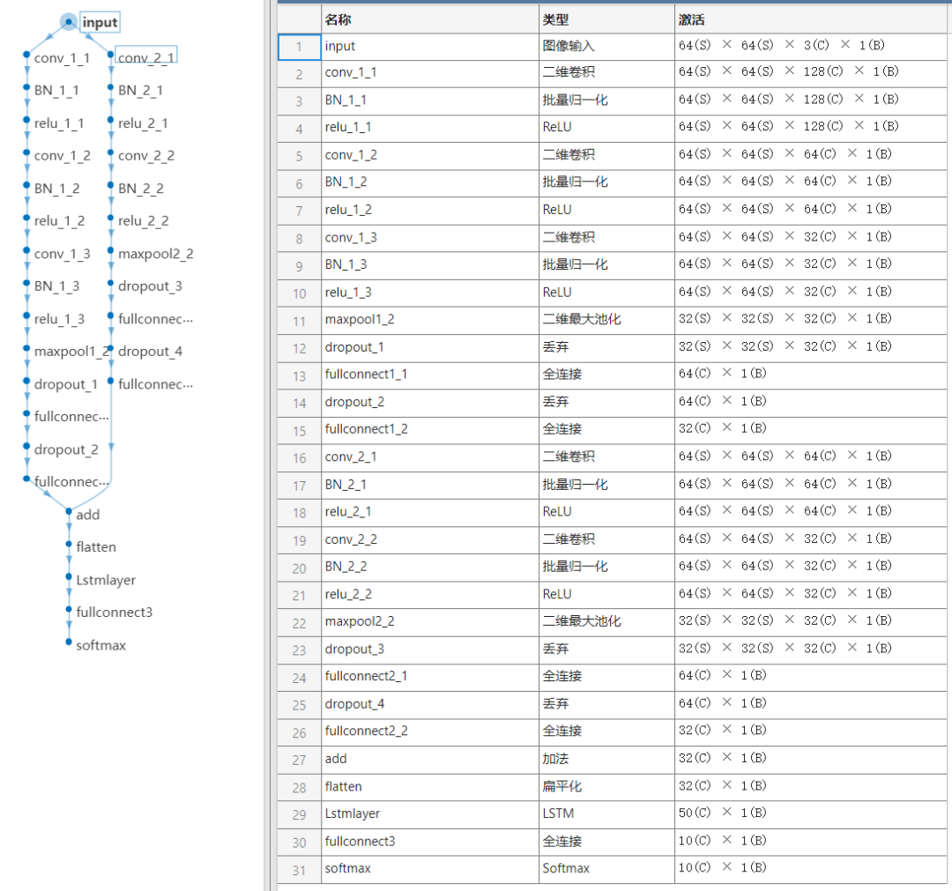Viewport: 952px width, 891px height.
Task: Select relu_1_2 node in the graph
Action: pos(59,221)
